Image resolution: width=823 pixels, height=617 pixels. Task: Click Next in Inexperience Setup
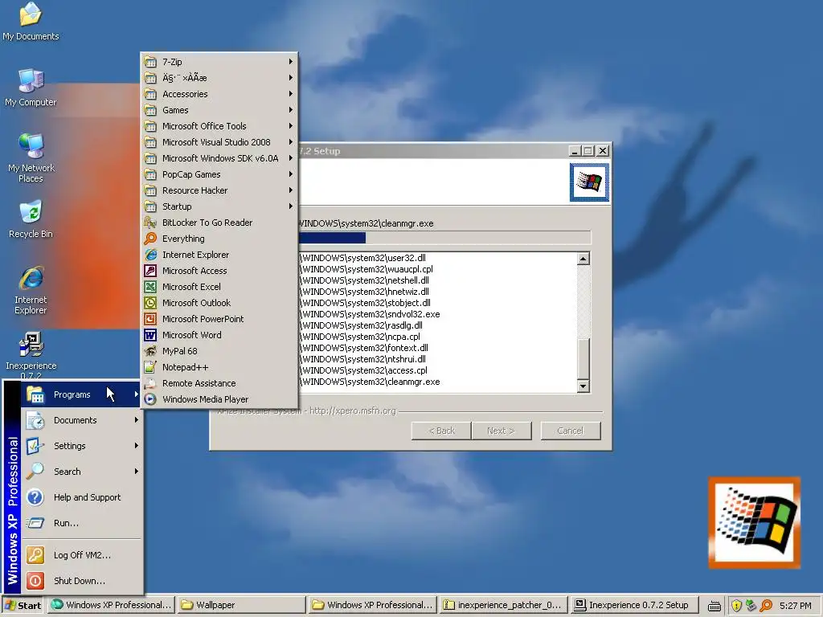502,431
